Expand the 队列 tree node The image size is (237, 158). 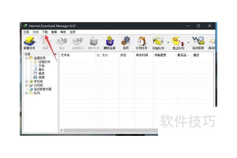(x=26, y=93)
